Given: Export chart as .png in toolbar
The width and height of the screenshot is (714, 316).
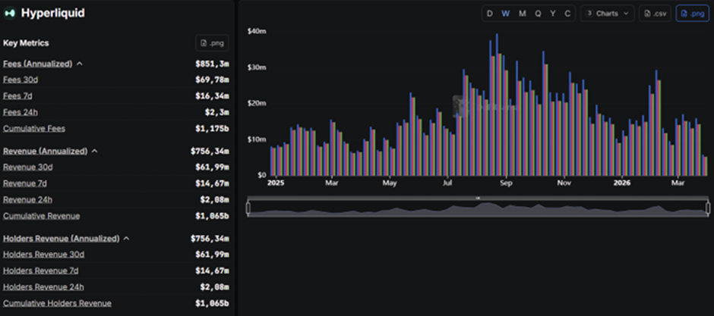Looking at the screenshot, I should click(692, 14).
